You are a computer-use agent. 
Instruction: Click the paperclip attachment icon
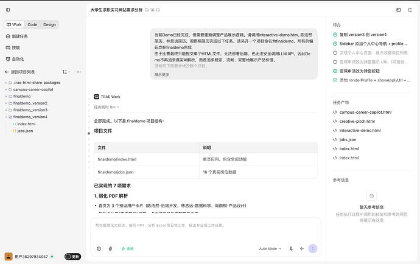point(110,248)
